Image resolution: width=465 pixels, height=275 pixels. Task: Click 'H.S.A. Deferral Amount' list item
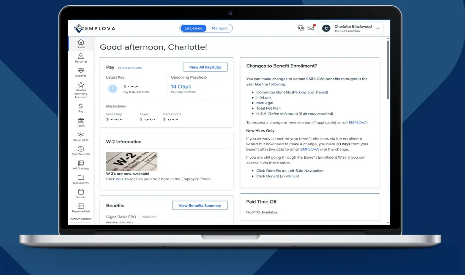pos(295,114)
